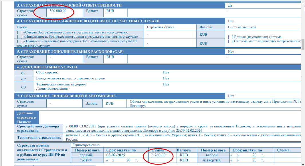Click 'Валюта' header in the payment table
Image resolution: width=305 pixels, height=166 pixels.
point(184,150)
